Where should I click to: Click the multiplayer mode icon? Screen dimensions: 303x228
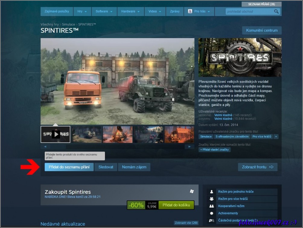(212, 199)
